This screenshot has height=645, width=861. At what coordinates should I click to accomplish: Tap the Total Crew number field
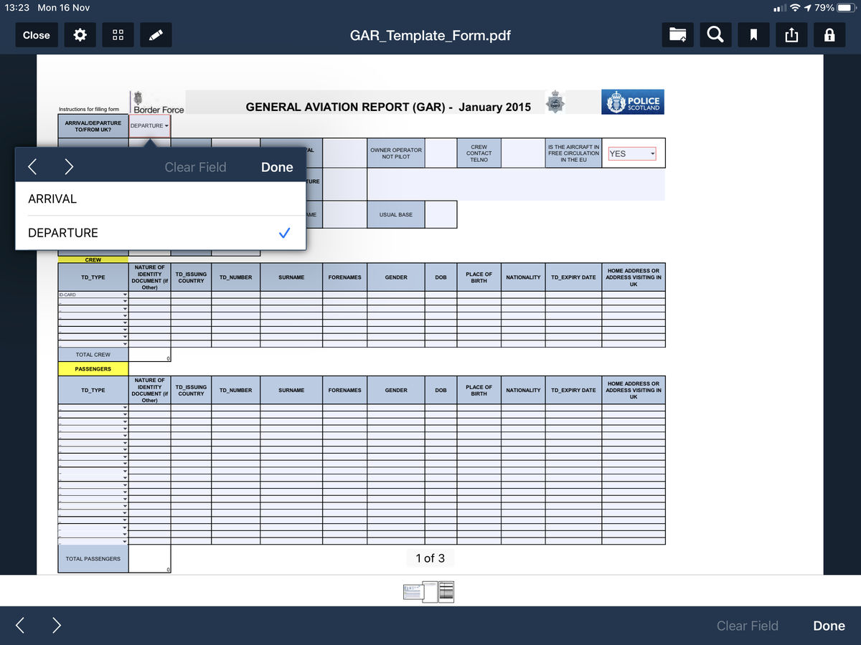click(x=150, y=355)
